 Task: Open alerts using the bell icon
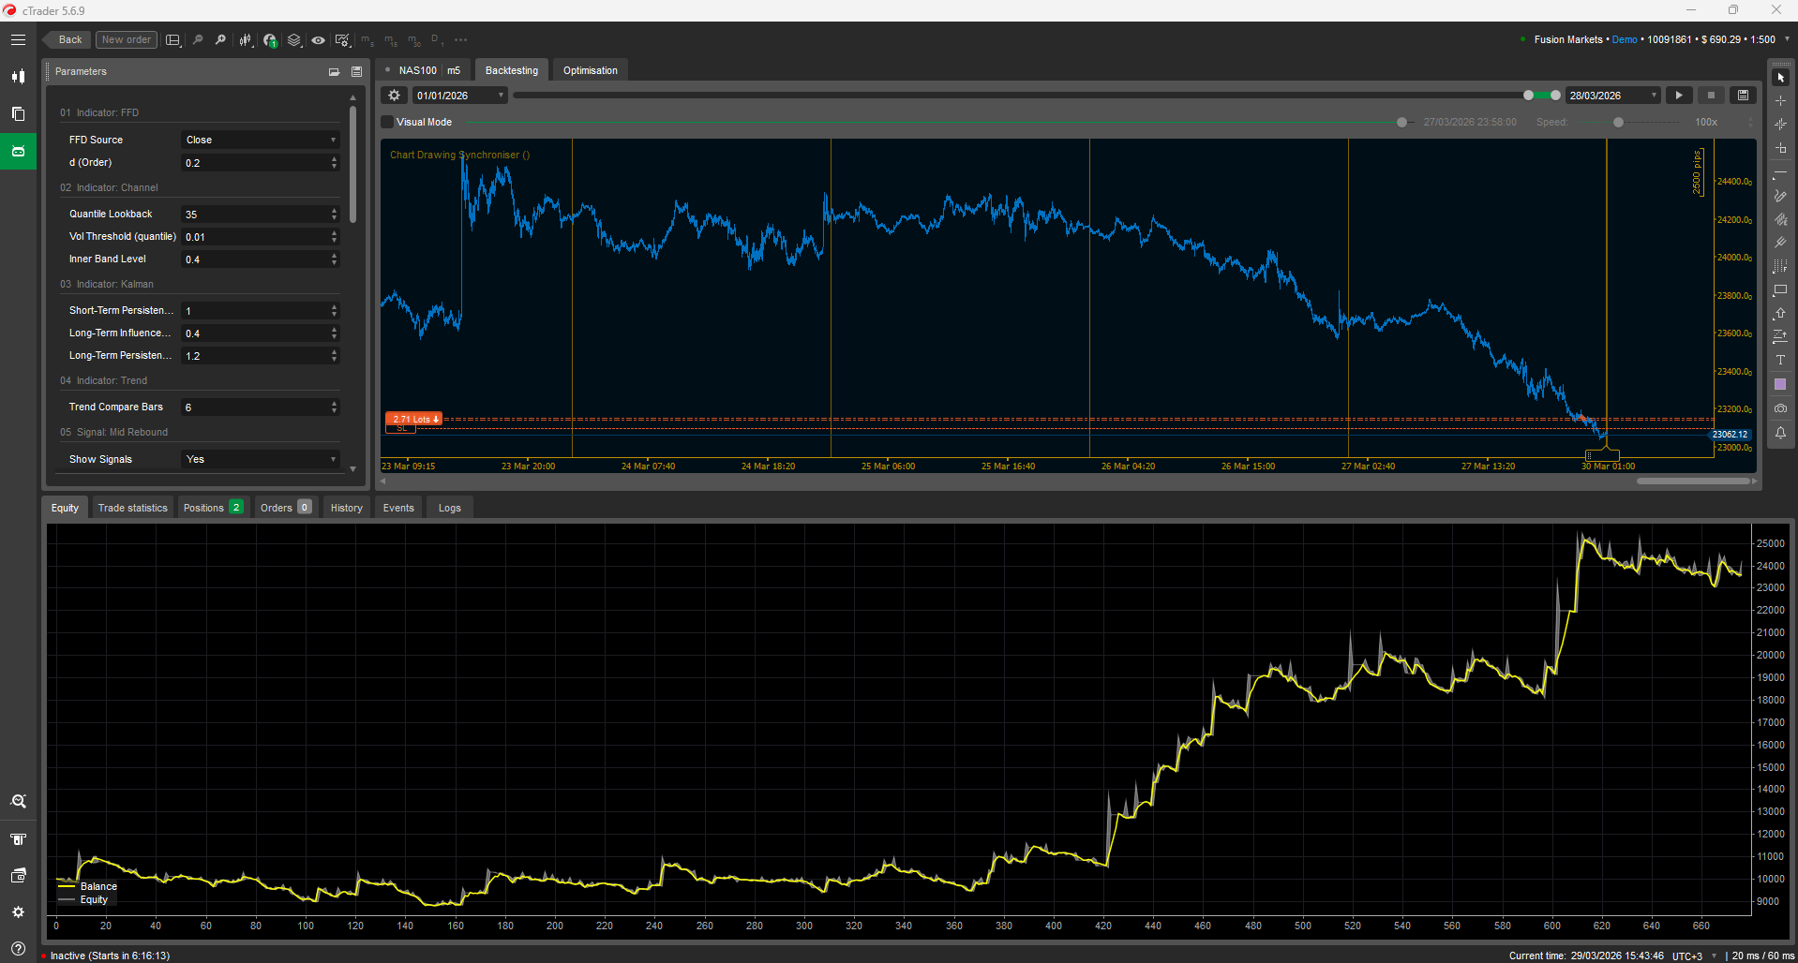click(x=1780, y=432)
